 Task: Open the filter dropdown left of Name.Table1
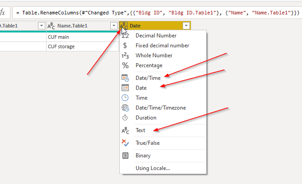(x=42, y=26)
